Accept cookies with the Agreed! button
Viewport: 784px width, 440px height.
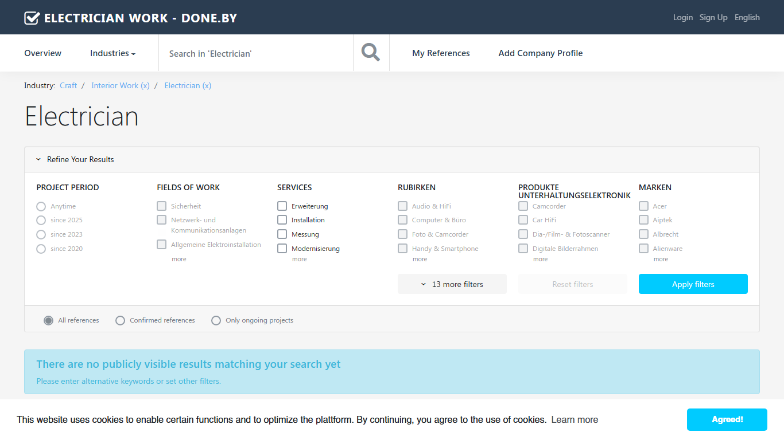[727, 420]
